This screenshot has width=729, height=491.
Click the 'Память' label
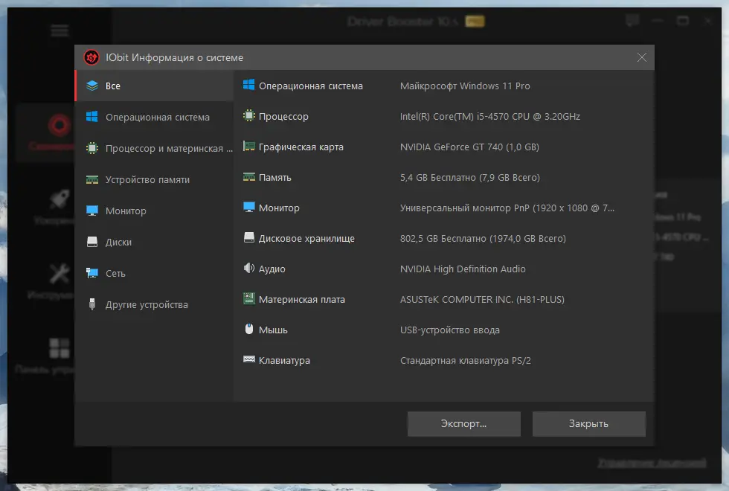pos(275,178)
